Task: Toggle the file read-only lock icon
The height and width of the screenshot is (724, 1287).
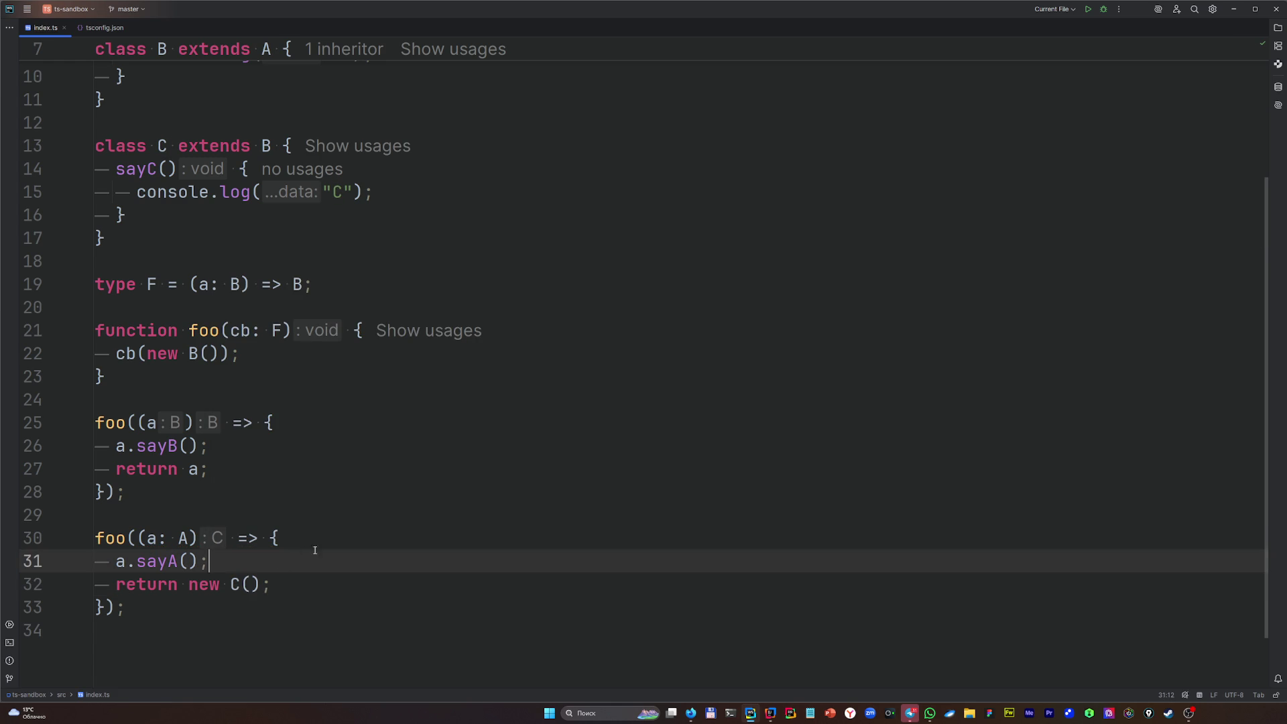Action: click(x=1276, y=695)
